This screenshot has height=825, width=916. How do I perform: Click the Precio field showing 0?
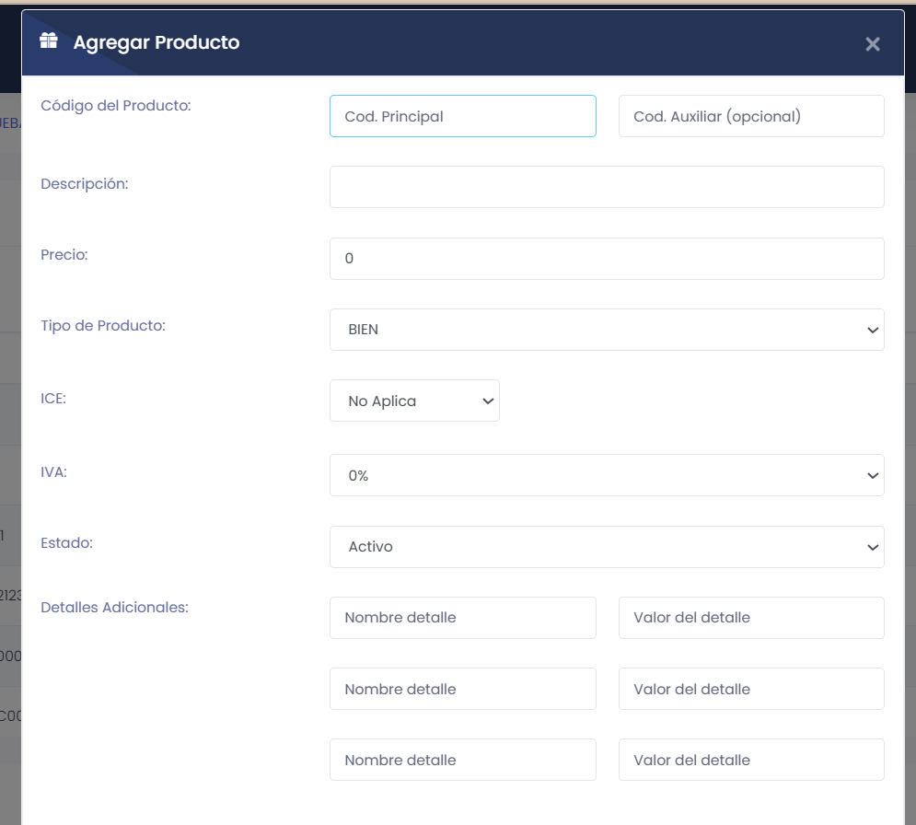pyautogui.click(x=607, y=259)
